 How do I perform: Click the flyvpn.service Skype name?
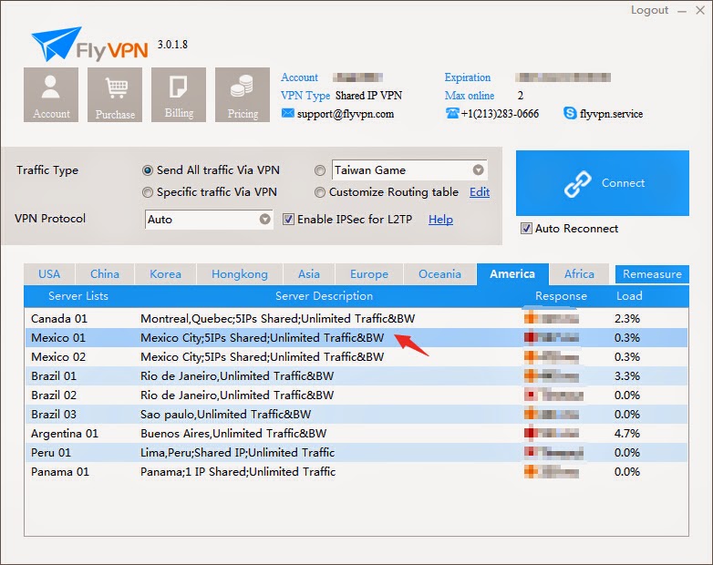click(x=611, y=114)
